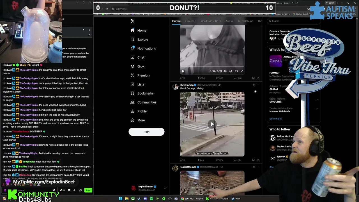359x202 pixels.
Task: Open Home in the X sidebar
Action: point(139,30)
